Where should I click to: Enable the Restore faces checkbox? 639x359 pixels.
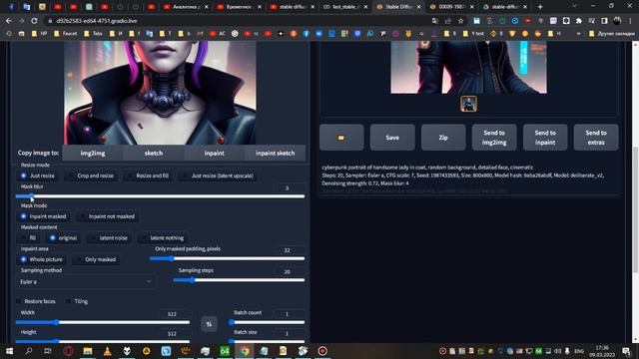pos(19,301)
